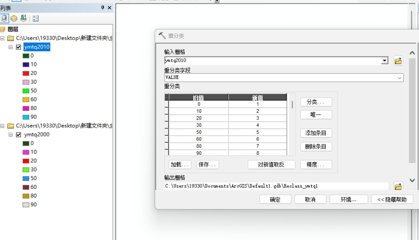
Task: Click the reclass table vertical scrollbar thumb
Action: [x=292, y=104]
